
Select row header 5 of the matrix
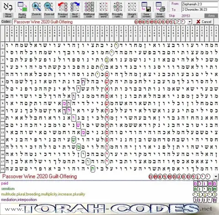(x=3, y=74)
